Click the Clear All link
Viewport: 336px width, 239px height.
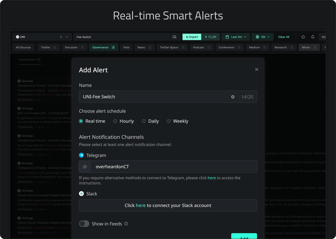click(284, 37)
